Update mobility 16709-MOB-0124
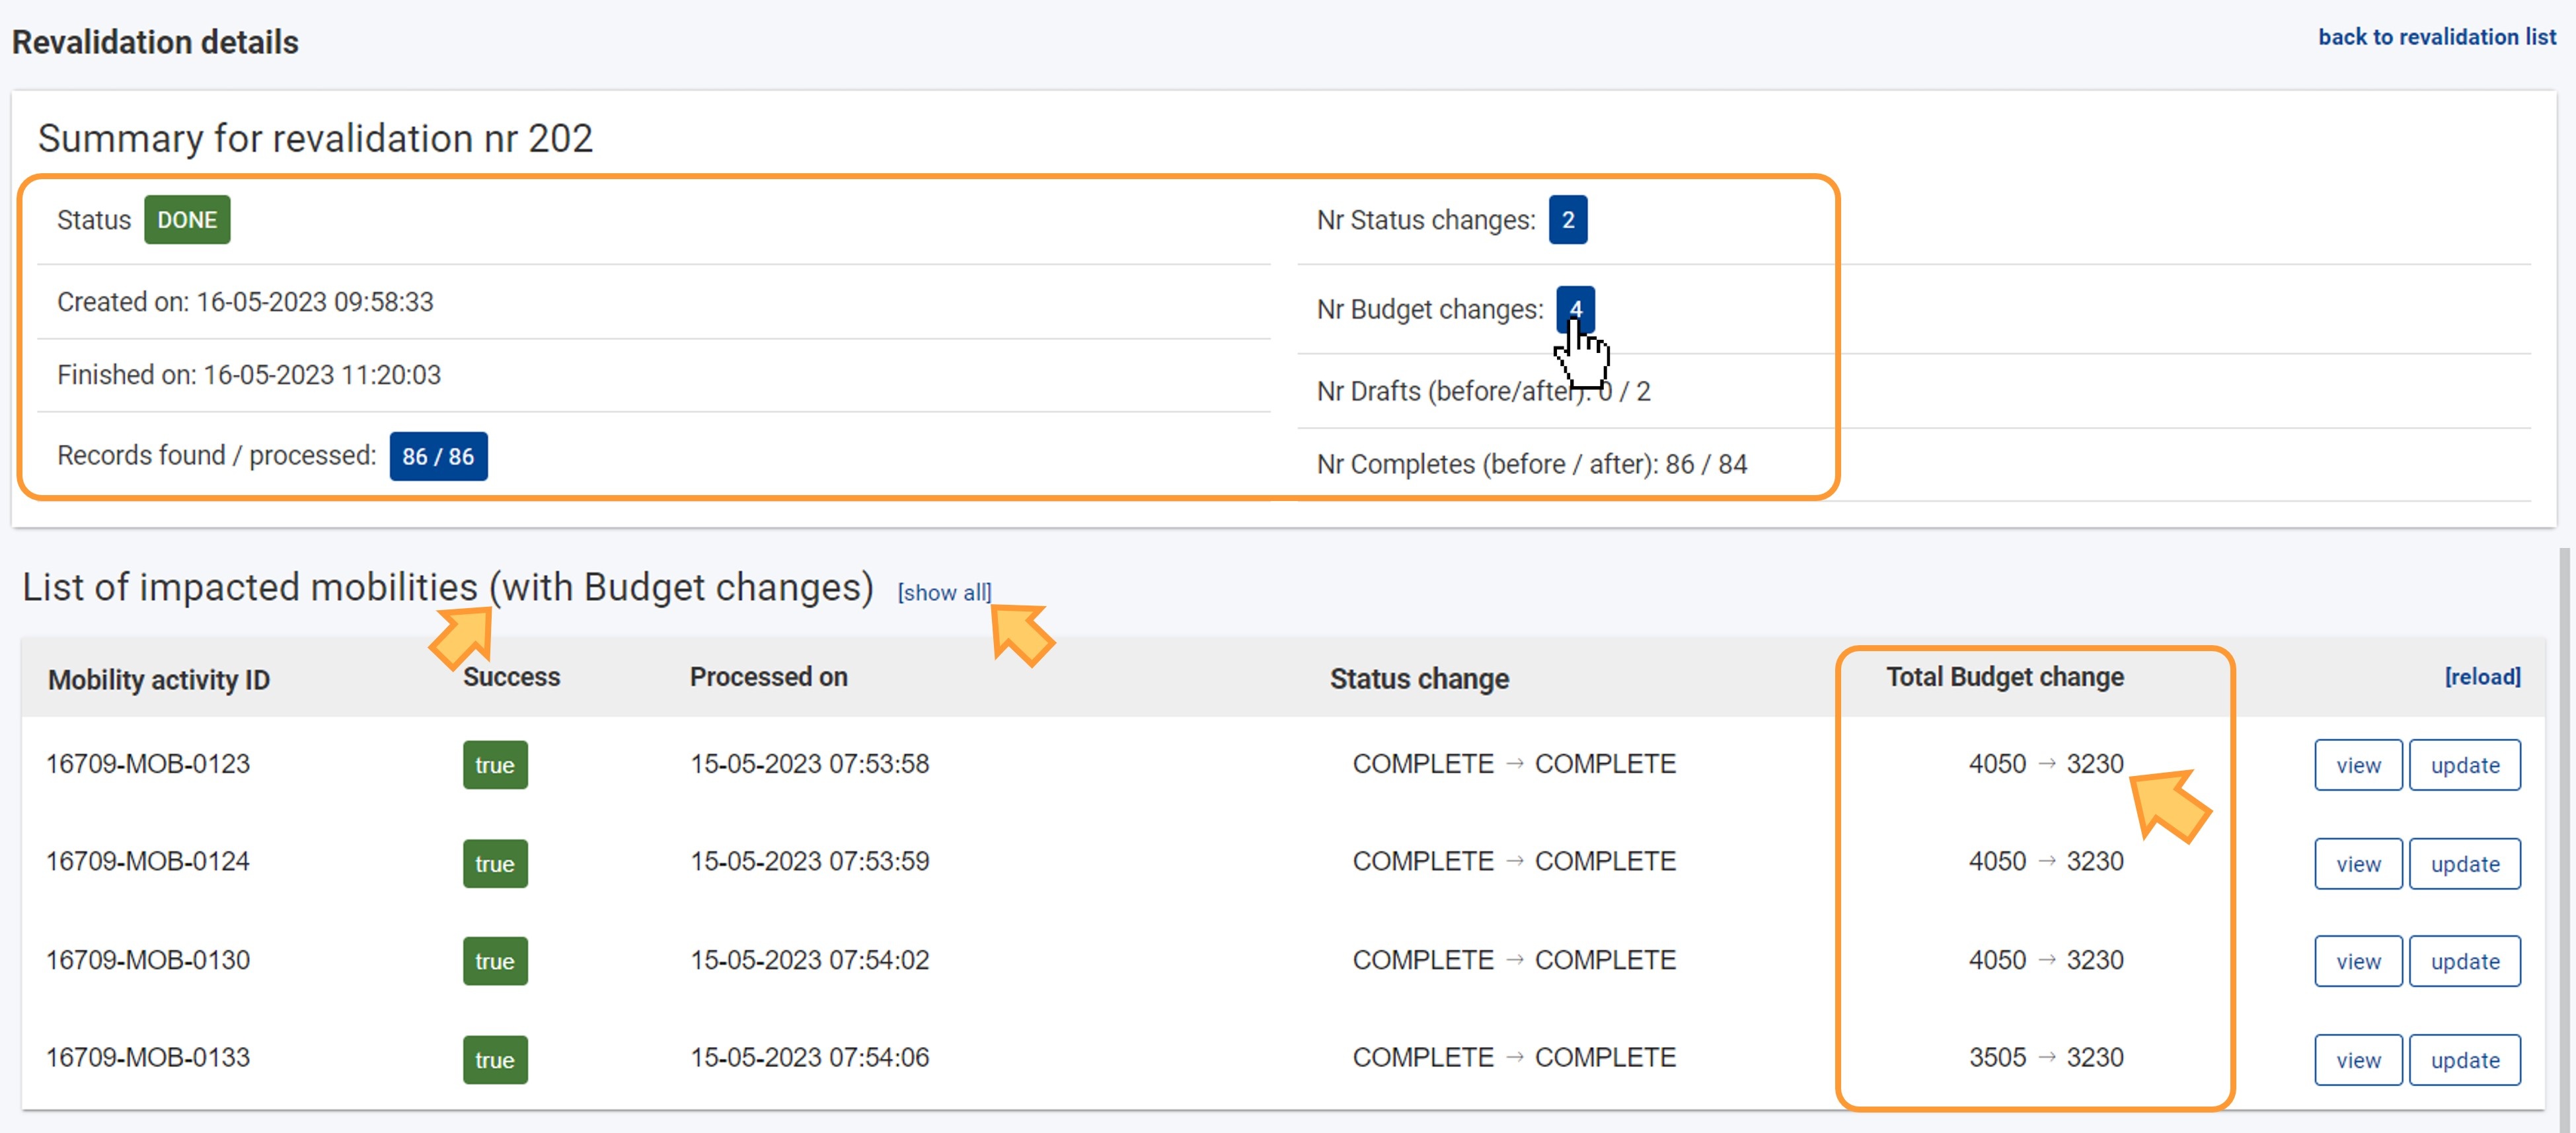 click(2464, 863)
